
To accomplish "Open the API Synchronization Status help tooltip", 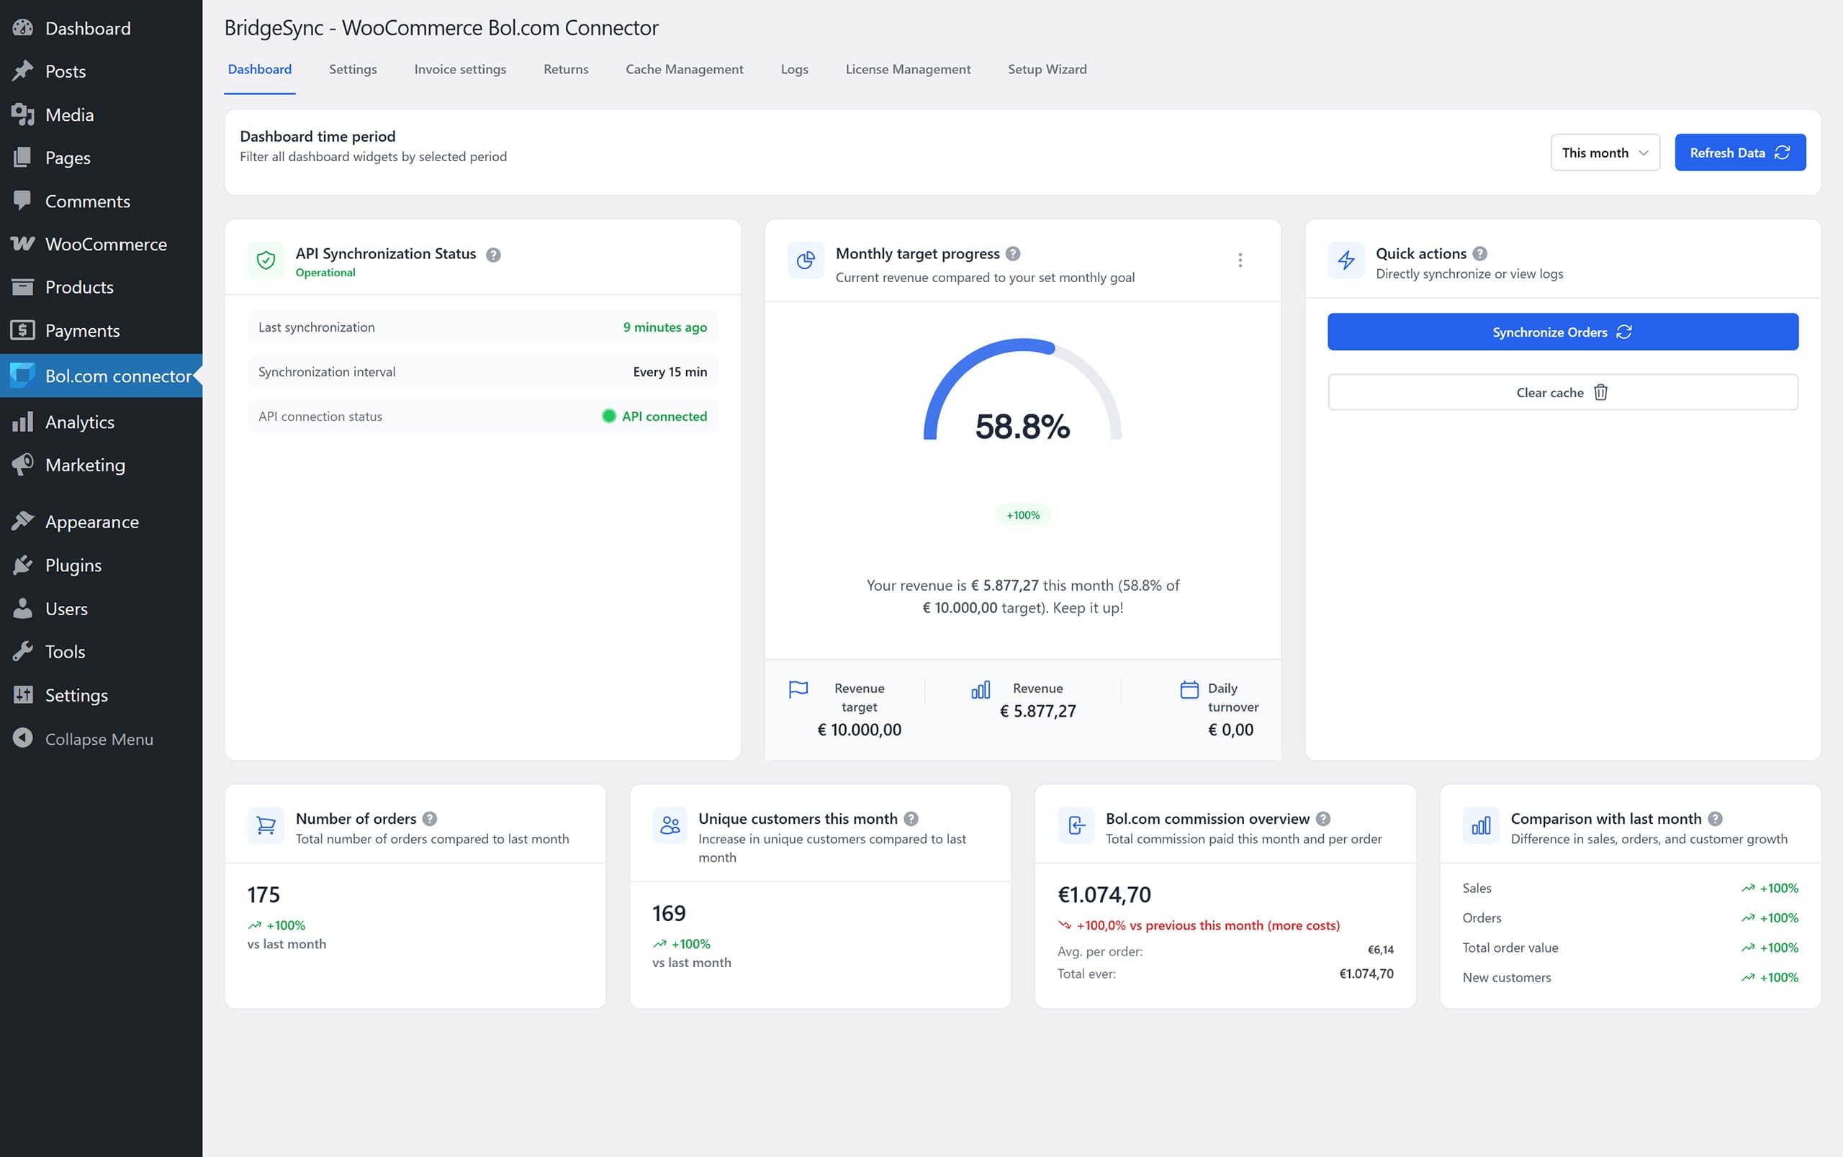I will coord(494,255).
